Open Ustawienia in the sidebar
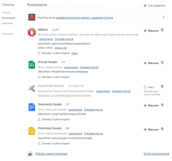Image resolution: width=172 pixels, height=161 pixels. [x=7, y=23]
